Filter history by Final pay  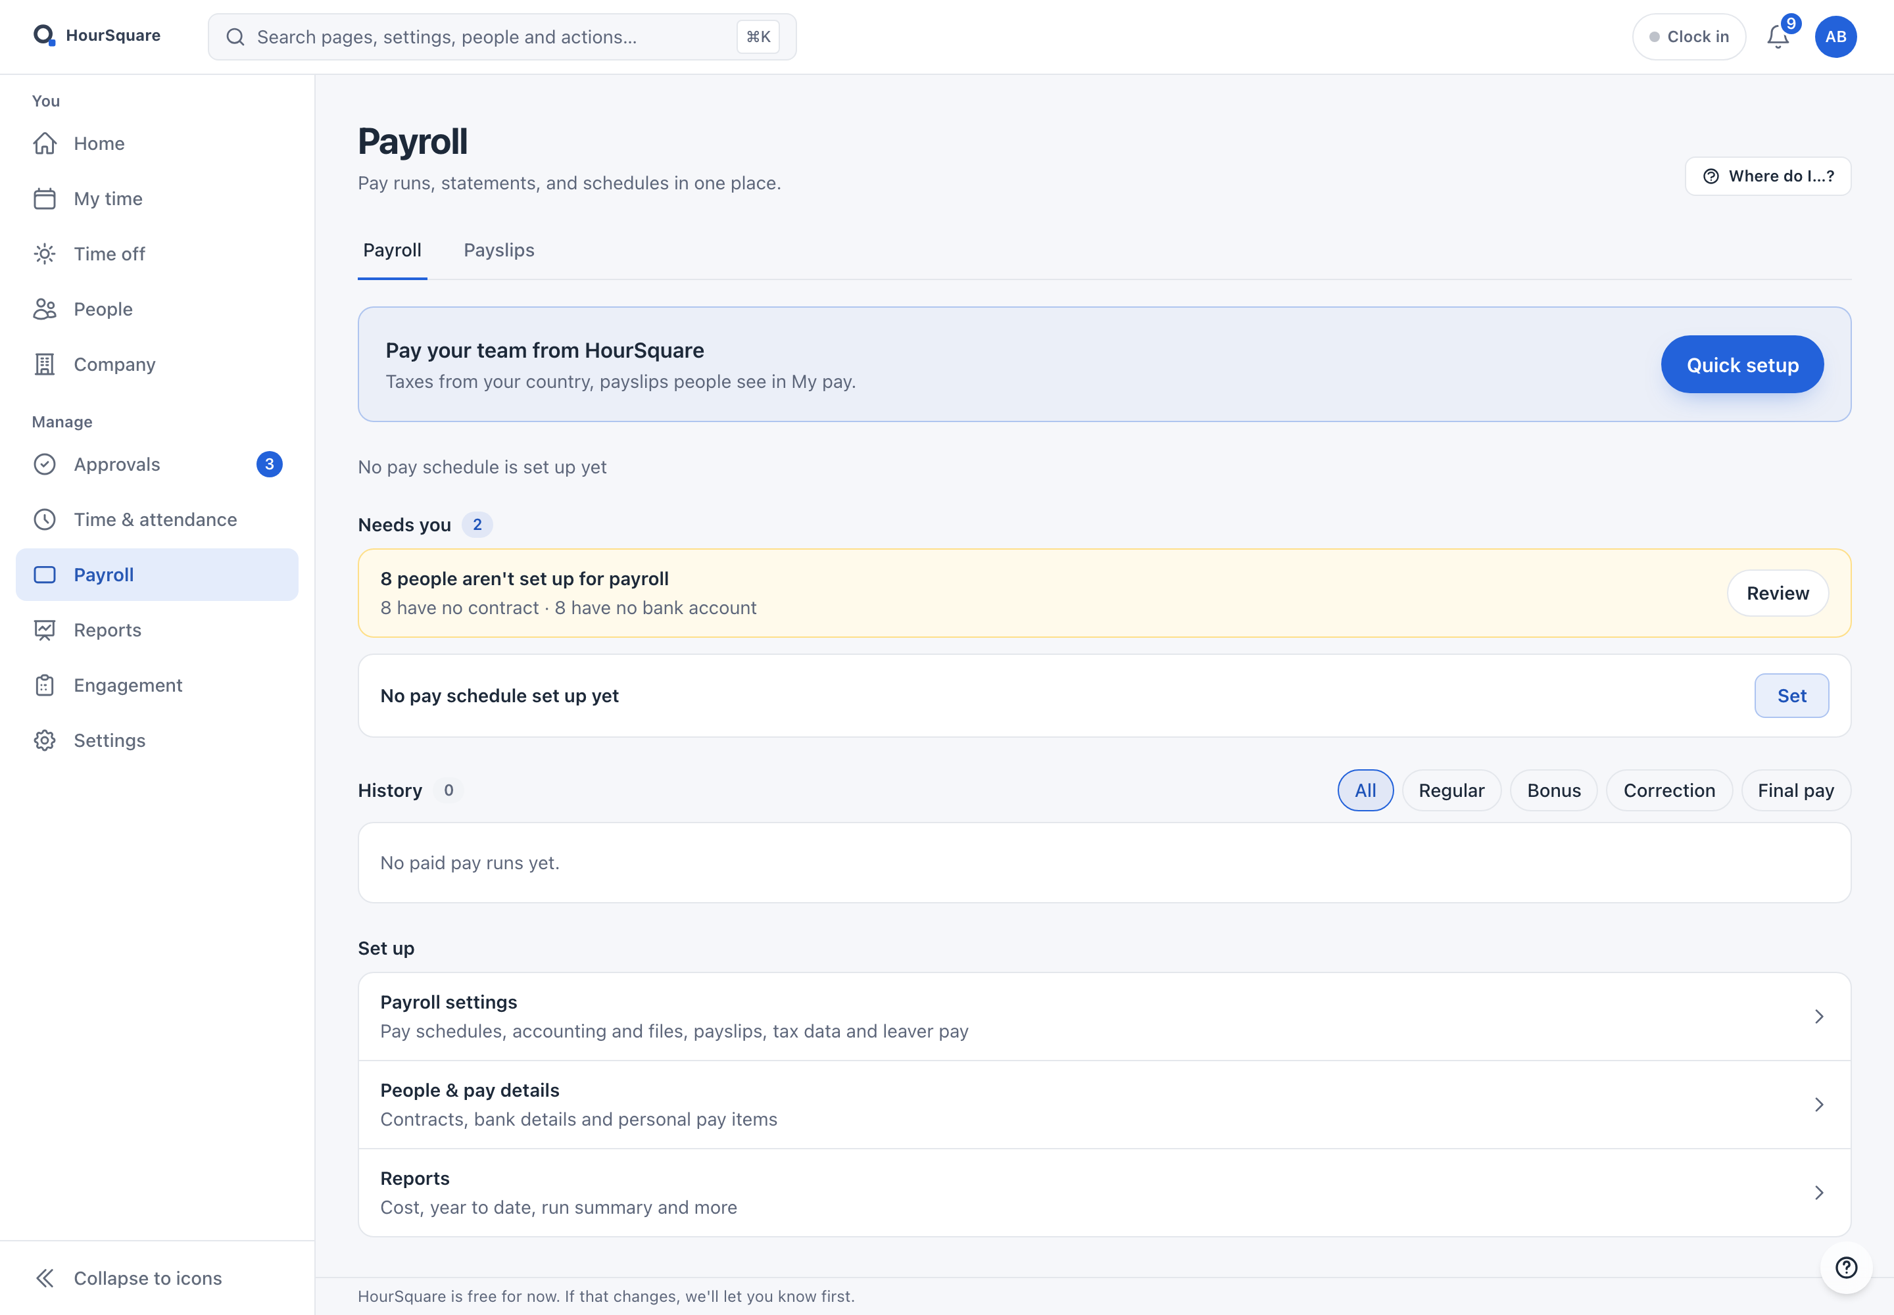coord(1796,790)
